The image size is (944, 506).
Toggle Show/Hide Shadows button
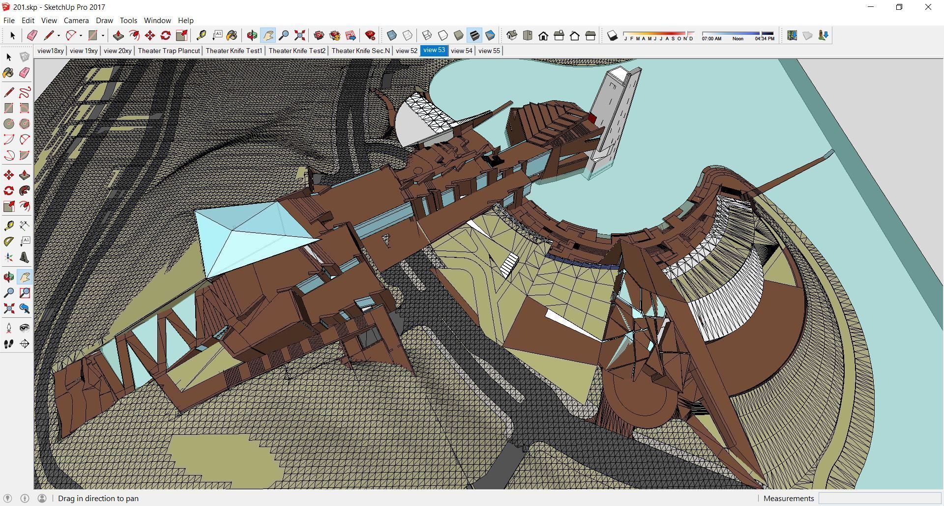pyautogui.click(x=612, y=35)
